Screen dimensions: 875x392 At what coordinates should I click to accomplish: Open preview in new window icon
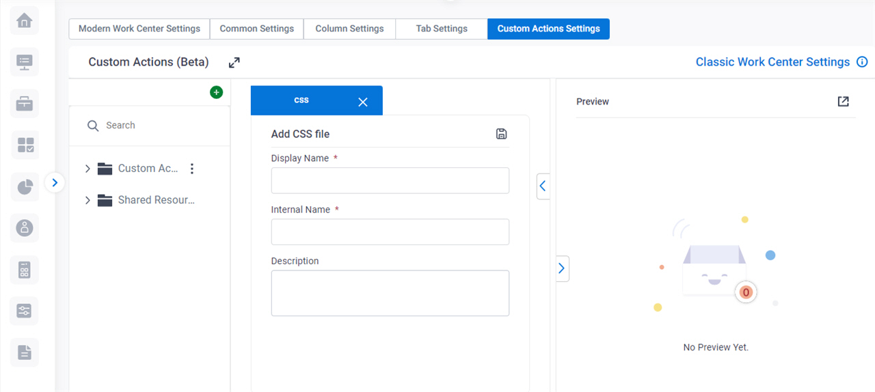pyautogui.click(x=844, y=101)
